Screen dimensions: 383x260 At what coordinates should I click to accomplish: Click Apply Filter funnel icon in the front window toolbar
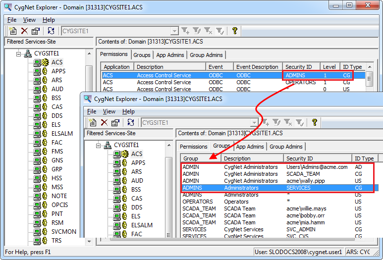tap(300, 122)
